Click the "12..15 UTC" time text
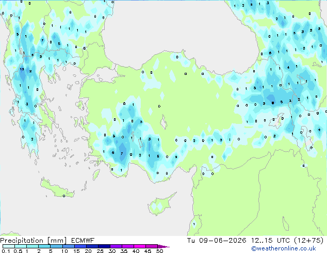 (270, 241)
